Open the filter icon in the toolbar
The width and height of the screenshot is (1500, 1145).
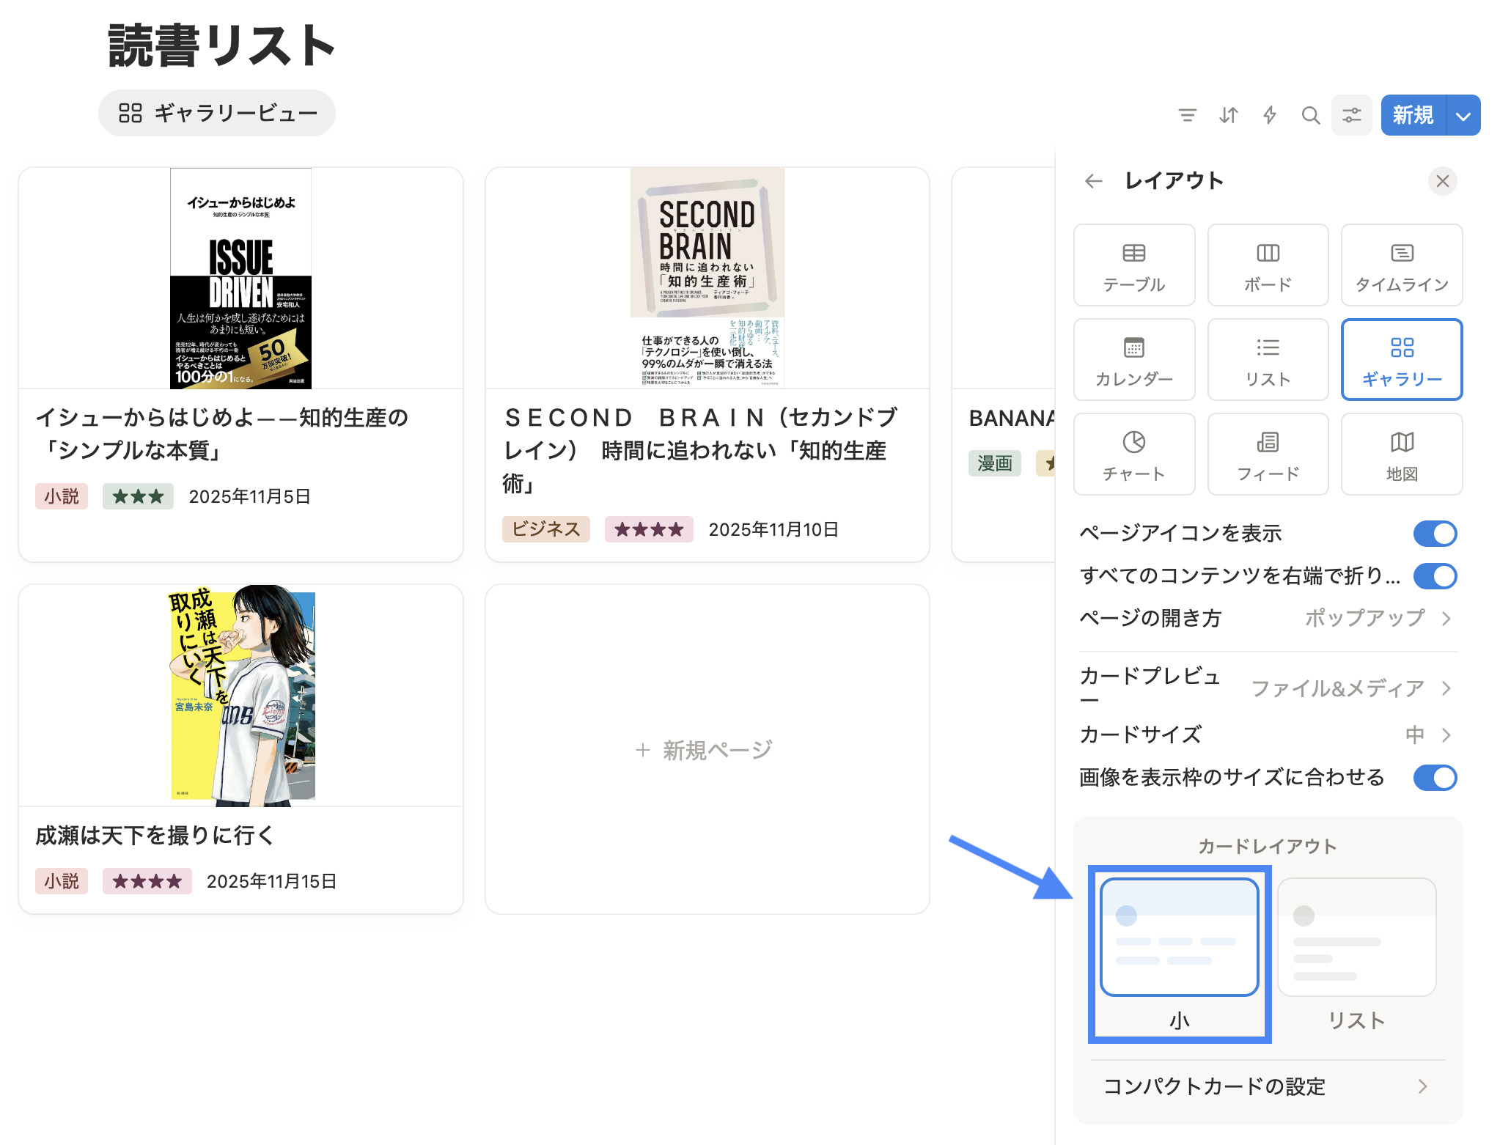(x=1188, y=114)
